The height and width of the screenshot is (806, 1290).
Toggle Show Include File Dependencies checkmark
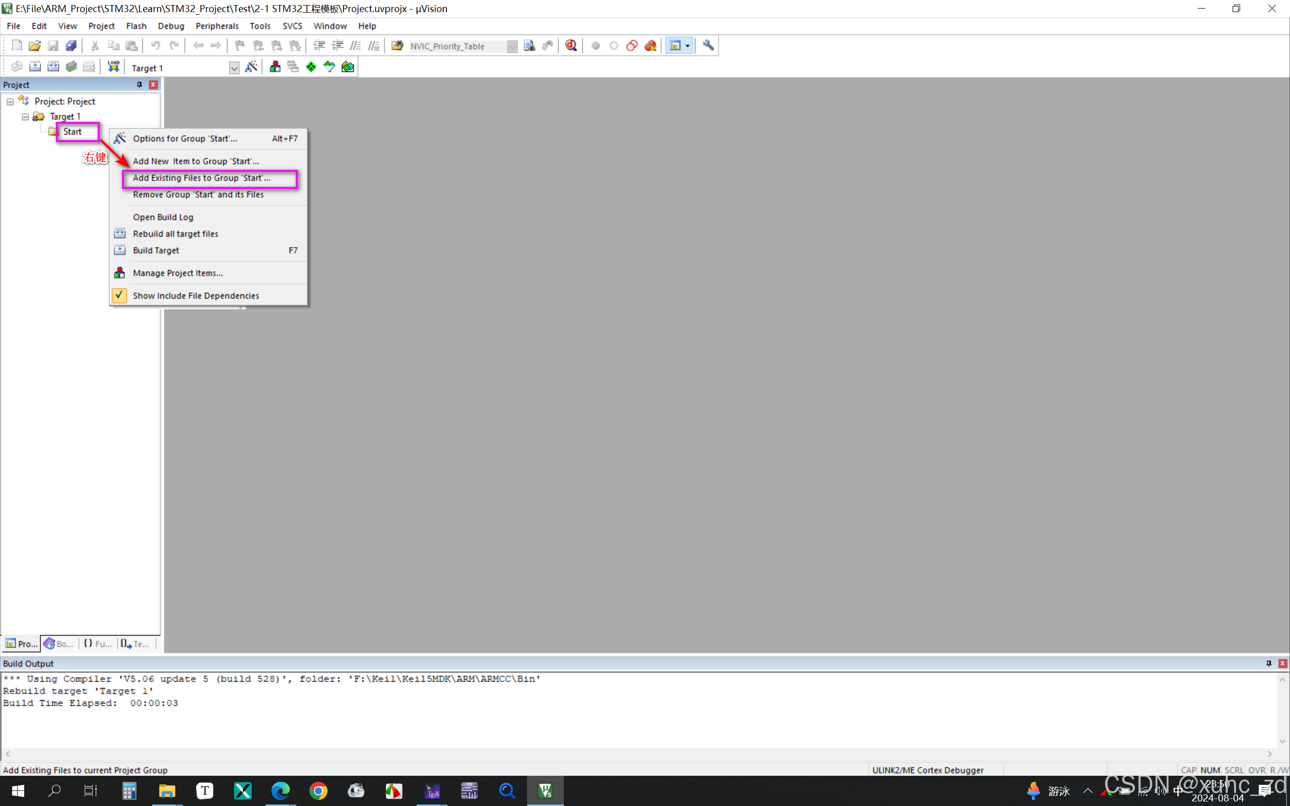(x=119, y=295)
